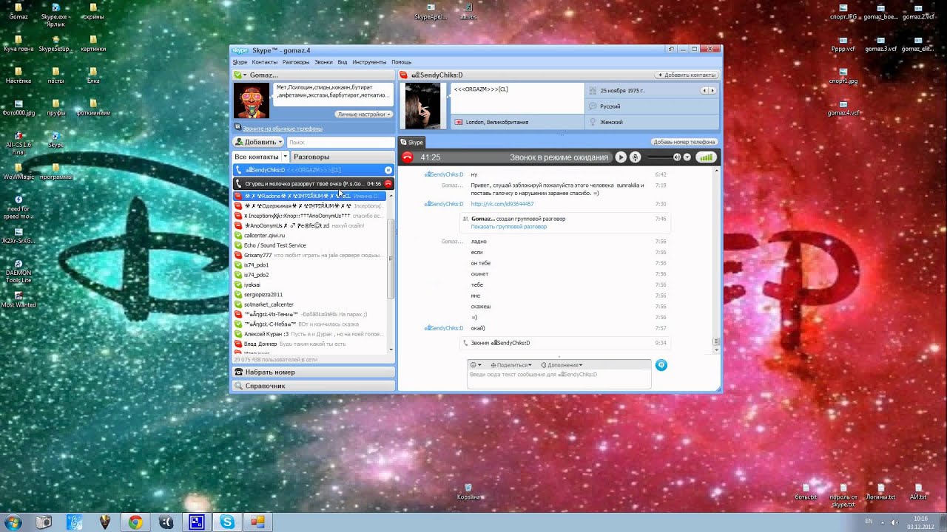The height and width of the screenshot is (532, 947).
Task: Open the Разговоры menu
Action: (x=296, y=62)
